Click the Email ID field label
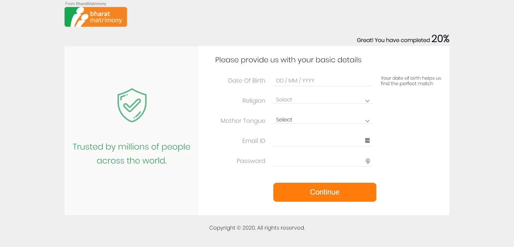The image size is (514, 247). tap(253, 141)
